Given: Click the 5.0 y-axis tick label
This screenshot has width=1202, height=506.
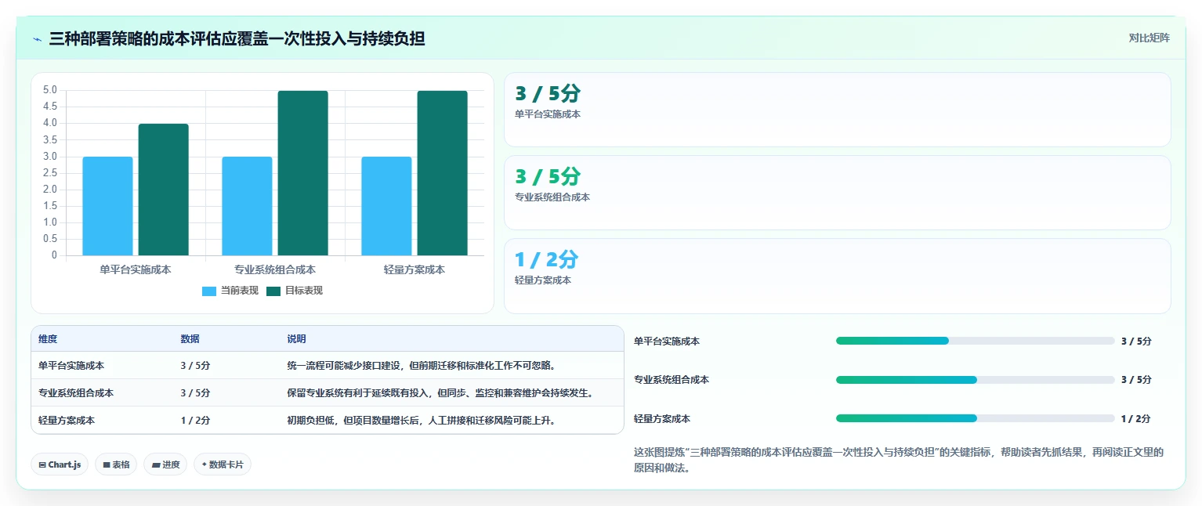Looking at the screenshot, I should pos(49,90).
